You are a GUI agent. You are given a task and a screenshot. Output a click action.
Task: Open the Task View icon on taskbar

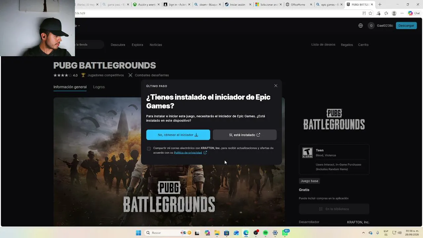[x=197, y=233]
